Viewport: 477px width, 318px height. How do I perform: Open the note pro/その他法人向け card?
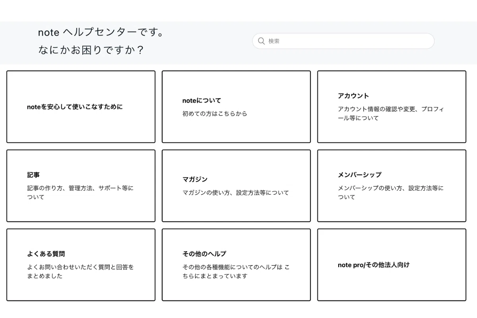392,265
